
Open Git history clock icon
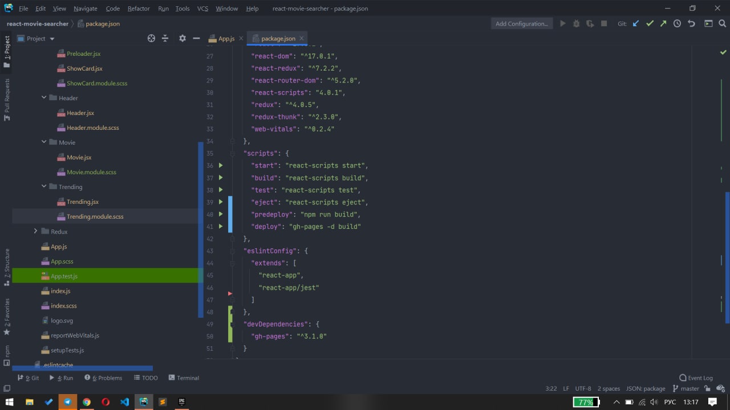(677, 23)
